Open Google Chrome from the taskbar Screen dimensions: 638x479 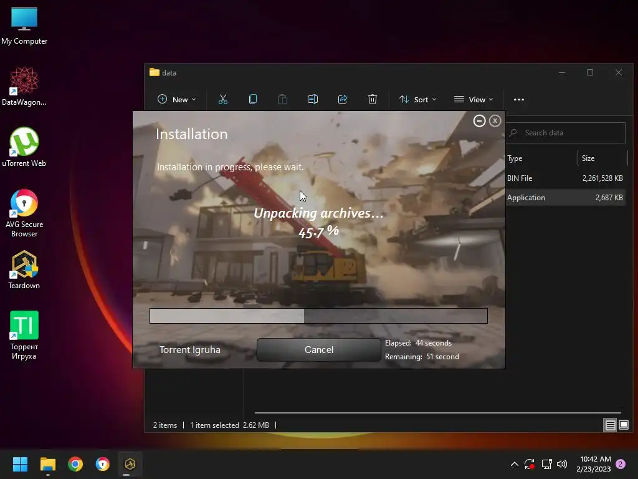pyautogui.click(x=75, y=464)
